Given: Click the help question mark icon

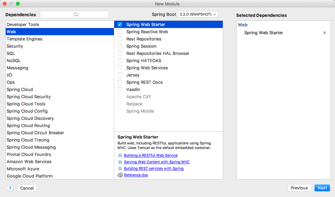Looking at the screenshot, I should pos(10,188).
